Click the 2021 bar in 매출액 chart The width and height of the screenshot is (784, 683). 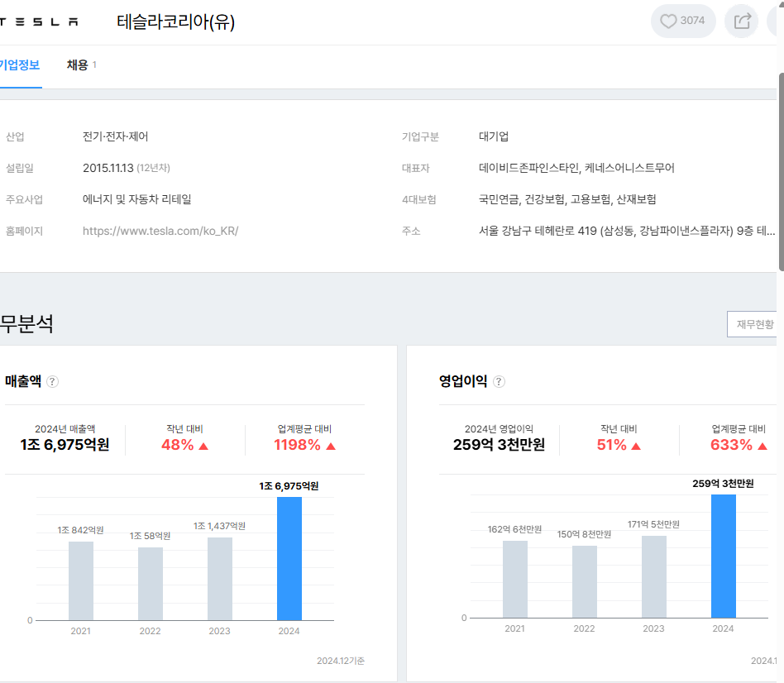pos(81,581)
